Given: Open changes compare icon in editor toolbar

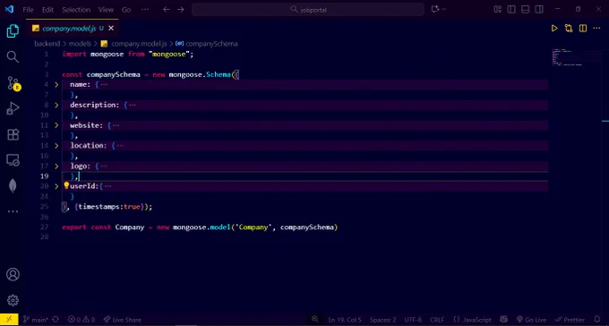Looking at the screenshot, I should tap(569, 28).
